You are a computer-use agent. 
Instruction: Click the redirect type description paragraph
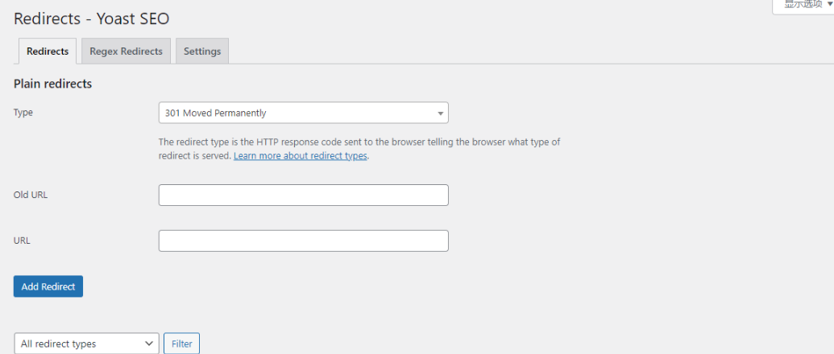(359, 149)
